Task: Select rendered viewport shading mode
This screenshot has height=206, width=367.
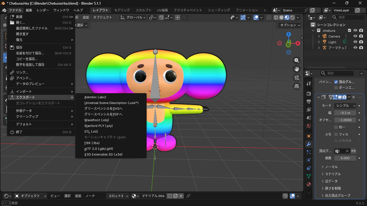Action: tap(292, 17)
